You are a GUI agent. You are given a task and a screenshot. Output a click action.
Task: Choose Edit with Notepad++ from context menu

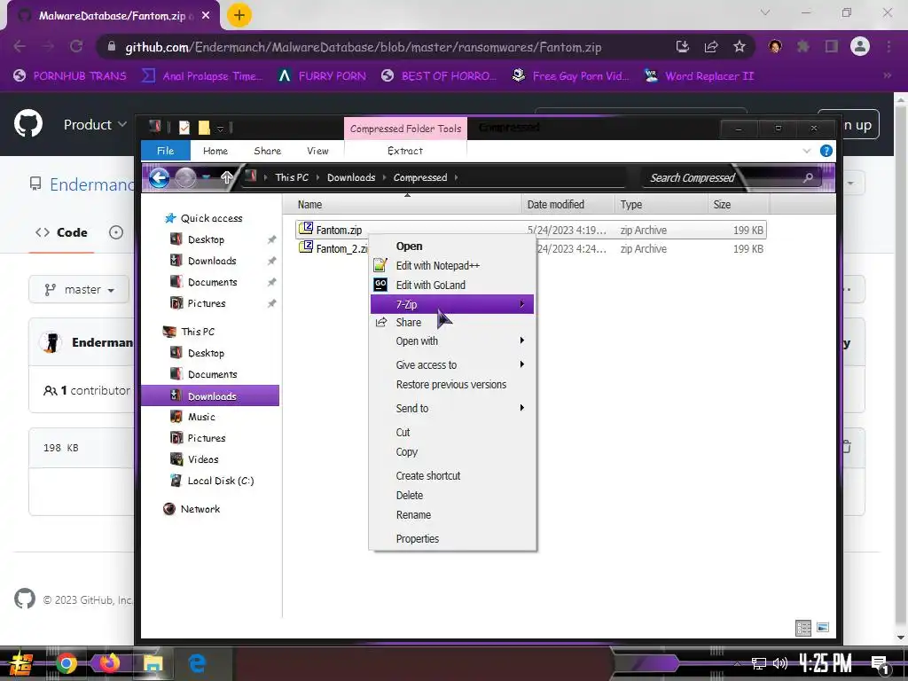pos(451,265)
